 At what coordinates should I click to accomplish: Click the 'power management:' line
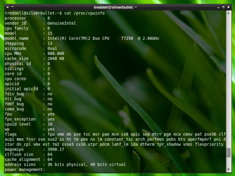tap(25, 169)
